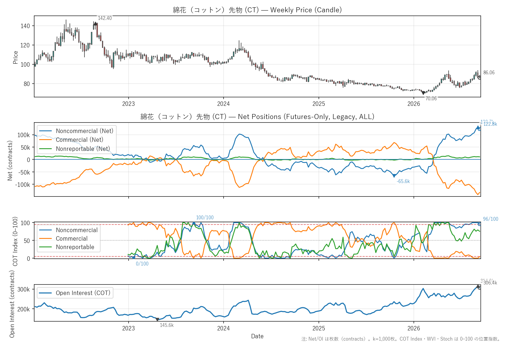Click the -50k tick on the Net axis

tap(24, 172)
